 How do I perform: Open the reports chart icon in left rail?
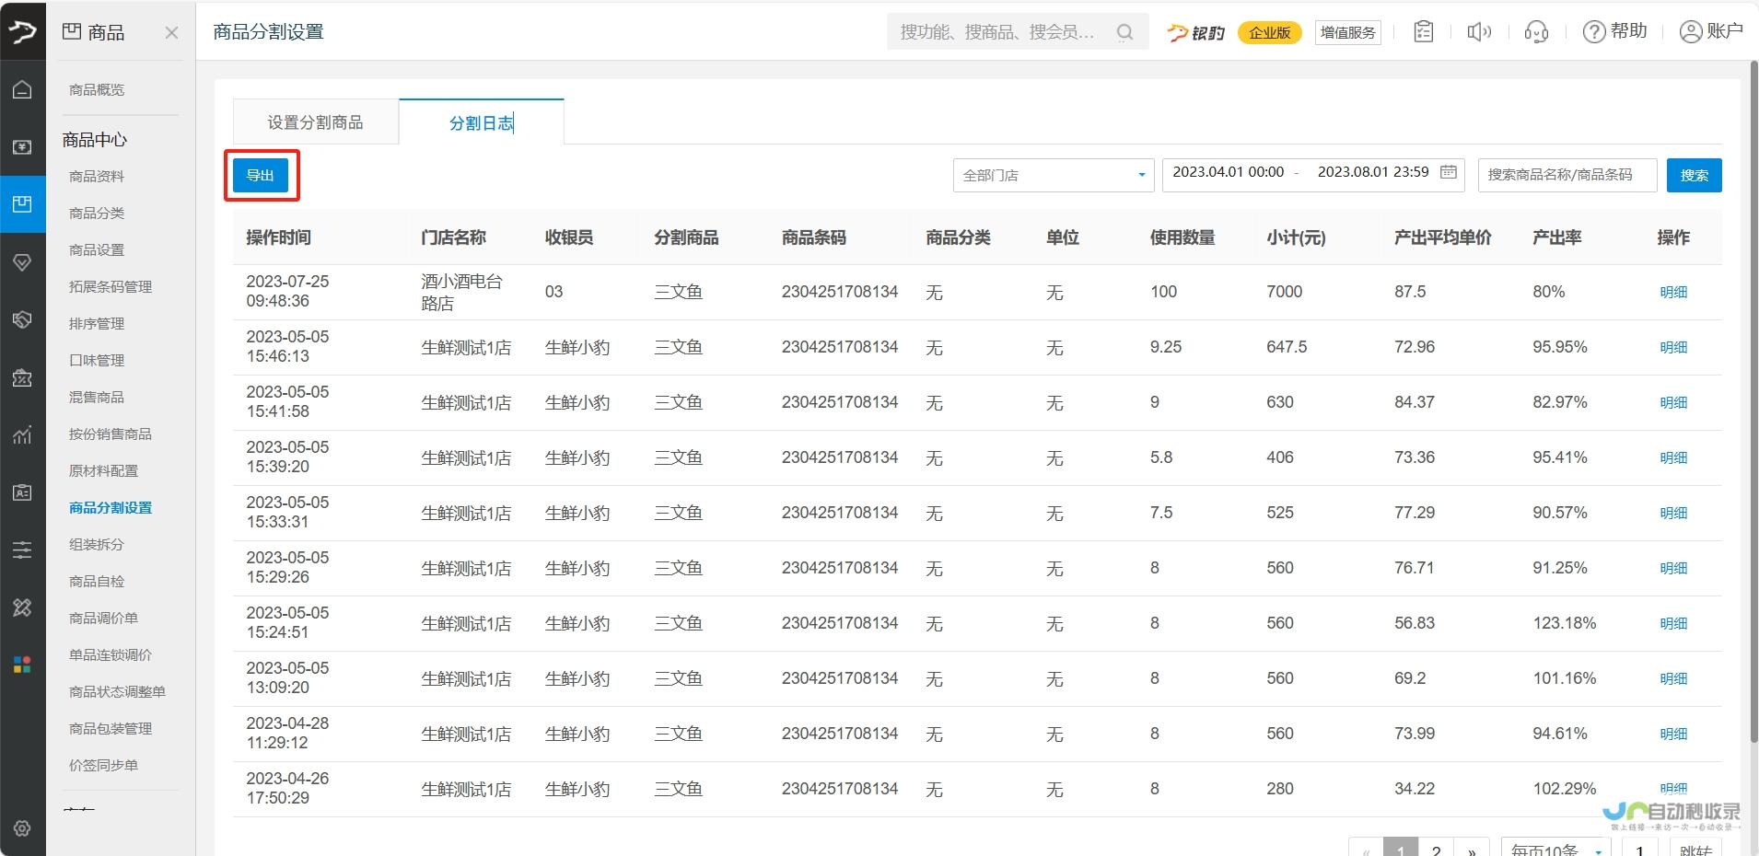pyautogui.click(x=22, y=434)
